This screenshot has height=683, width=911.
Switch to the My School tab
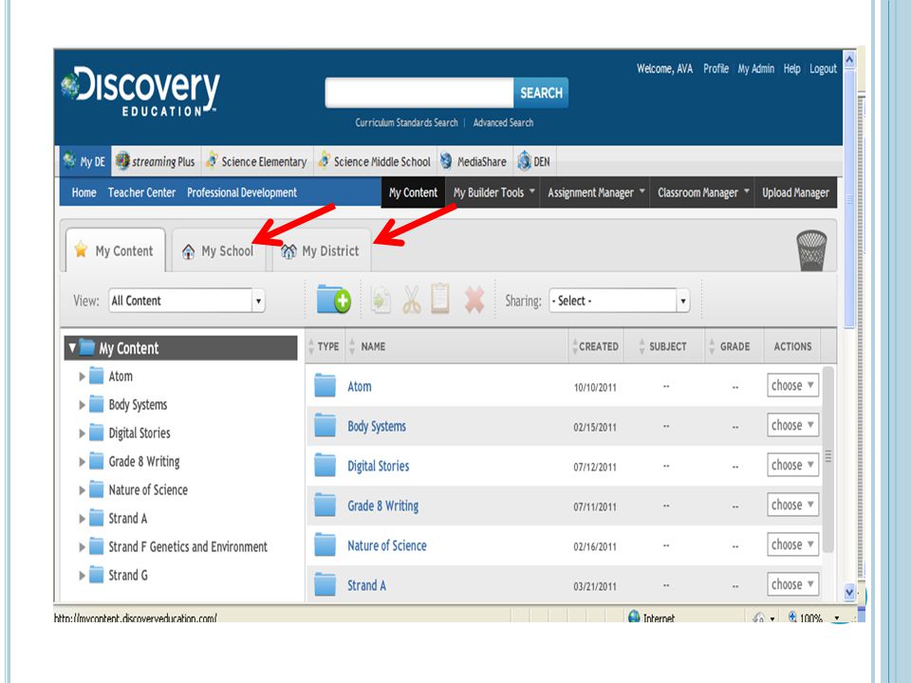218,250
